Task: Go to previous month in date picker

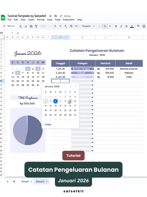Action: click(x=71, y=86)
